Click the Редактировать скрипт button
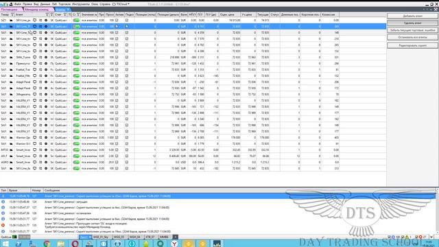The width and height of the screenshot is (439, 247). 412,45
